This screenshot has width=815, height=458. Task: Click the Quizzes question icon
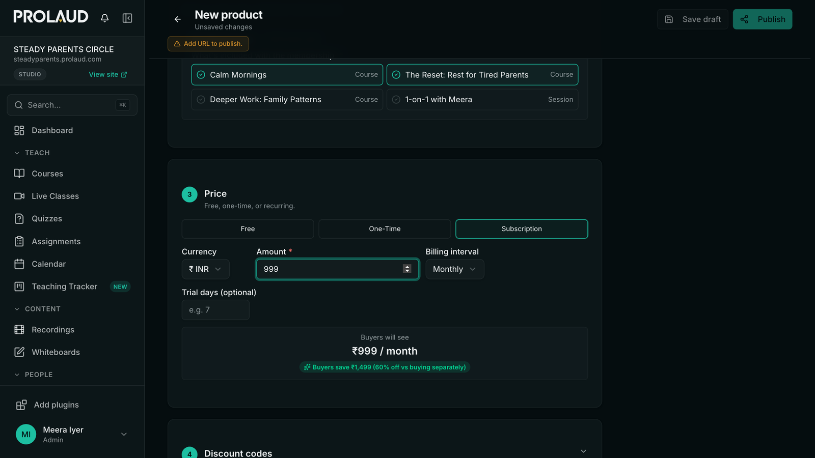pos(19,219)
